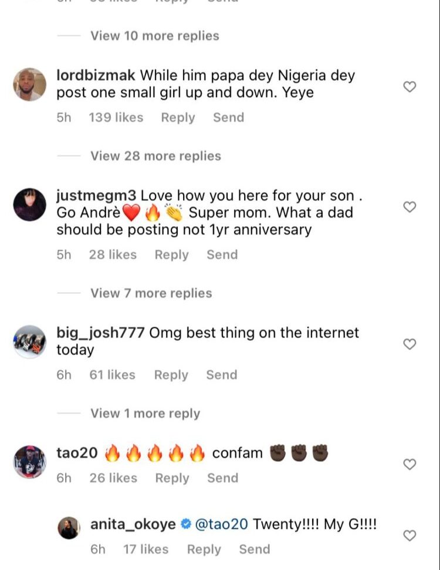
Task: Reply to big_josh777's comment
Action: (171, 375)
